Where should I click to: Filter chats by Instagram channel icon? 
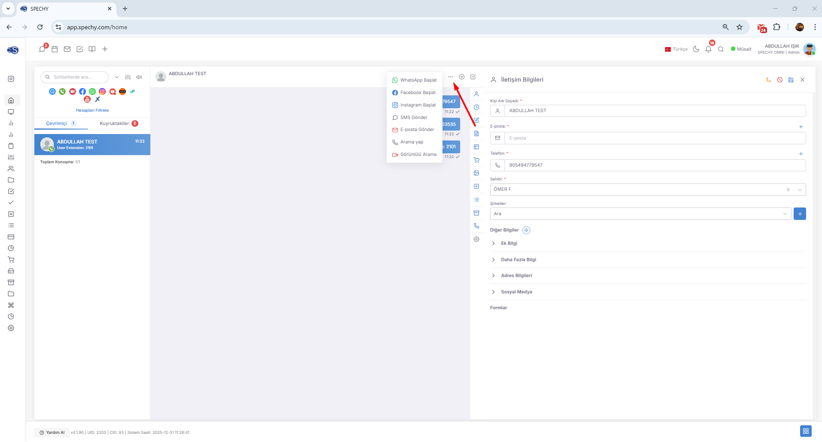[x=102, y=91]
